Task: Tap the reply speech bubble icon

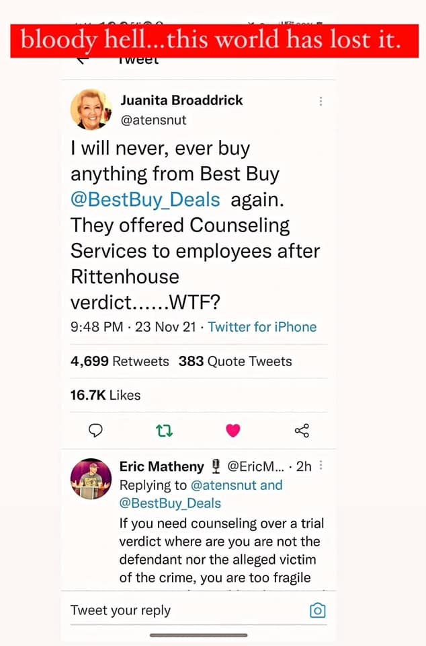Action: click(96, 431)
